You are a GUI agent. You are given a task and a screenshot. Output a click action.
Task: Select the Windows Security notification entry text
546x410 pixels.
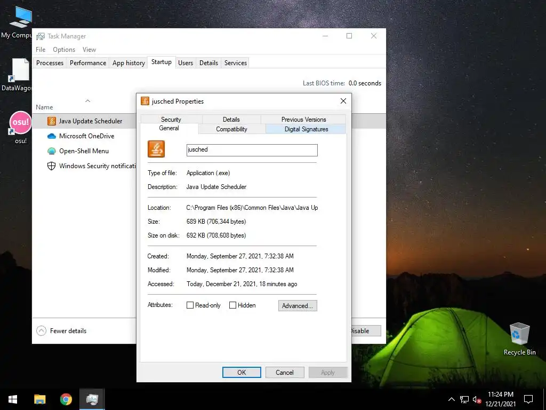(x=98, y=166)
